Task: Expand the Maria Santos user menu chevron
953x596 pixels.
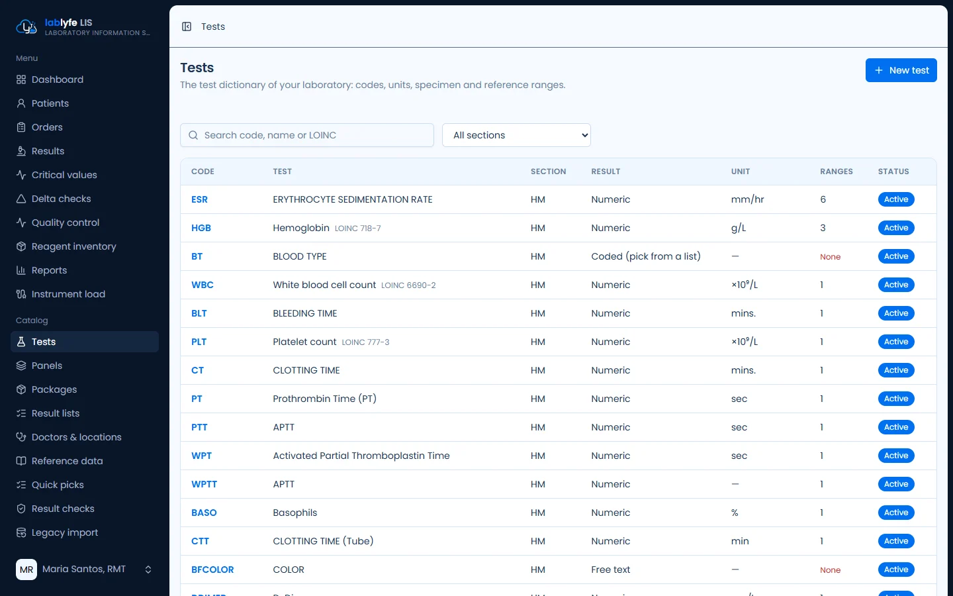Action: point(148,570)
